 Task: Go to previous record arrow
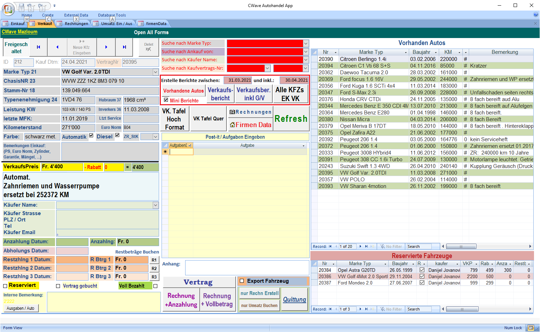pos(57,47)
